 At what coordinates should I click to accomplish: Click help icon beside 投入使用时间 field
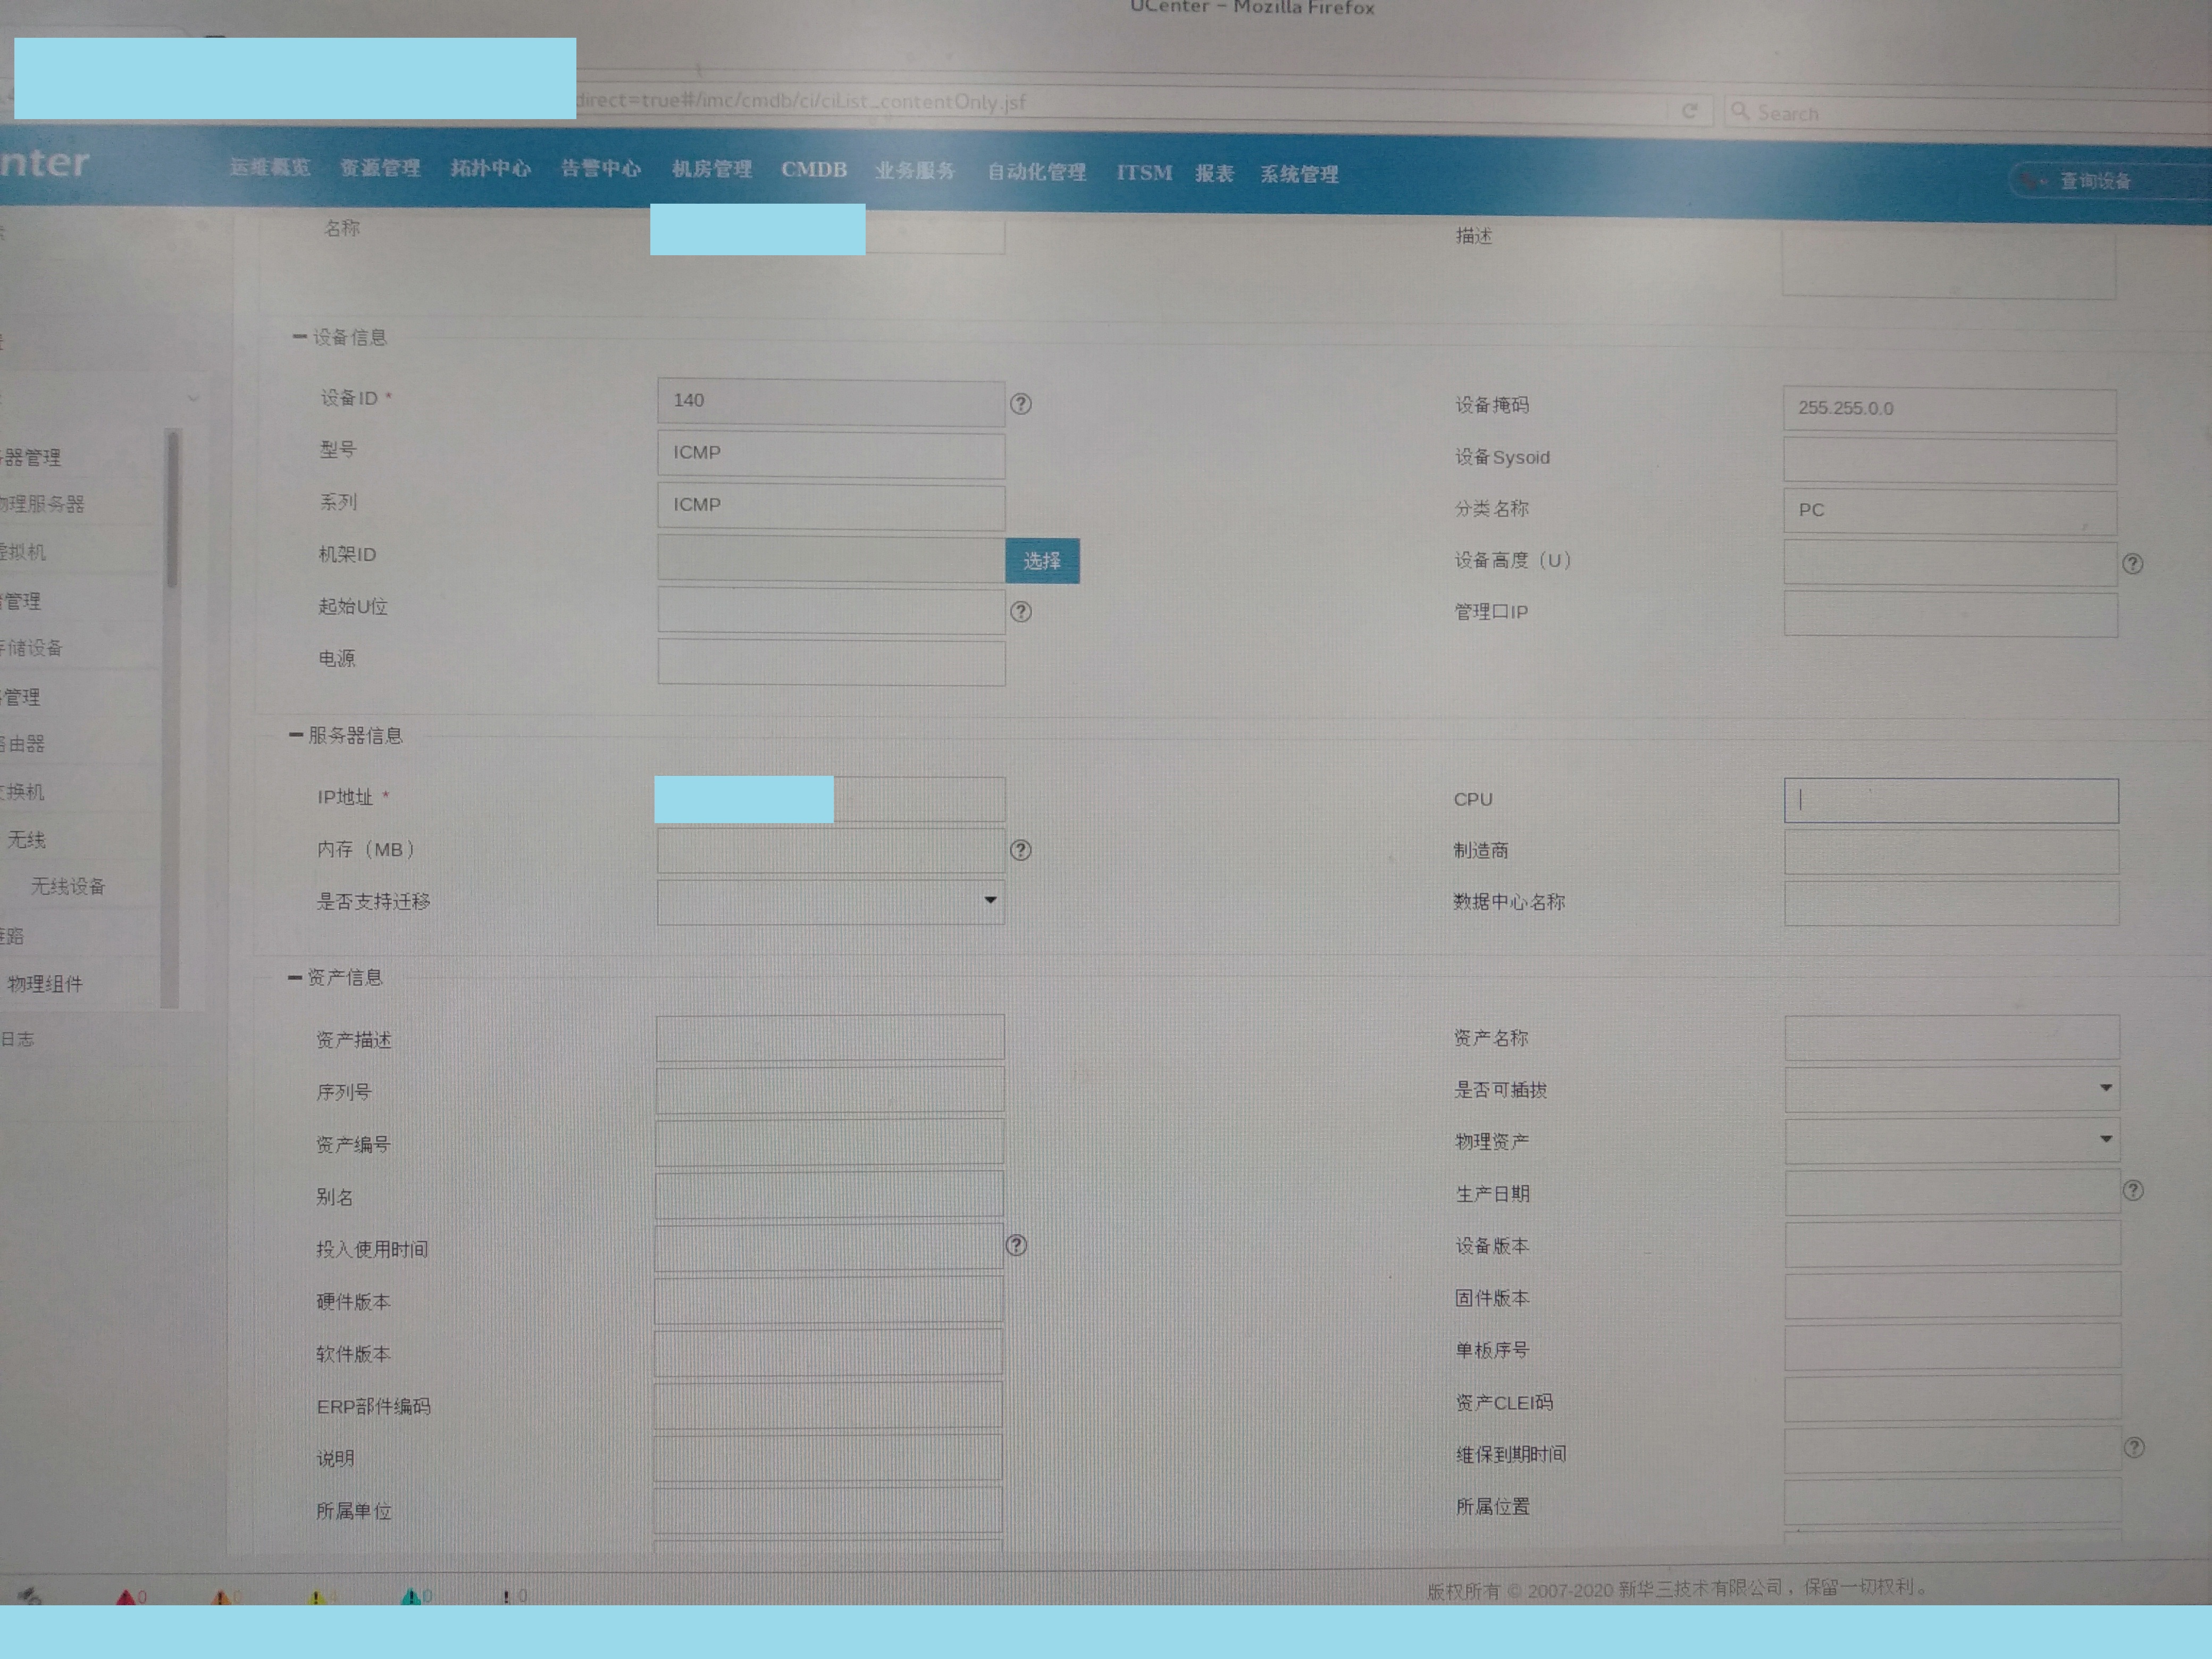click(x=1016, y=1245)
